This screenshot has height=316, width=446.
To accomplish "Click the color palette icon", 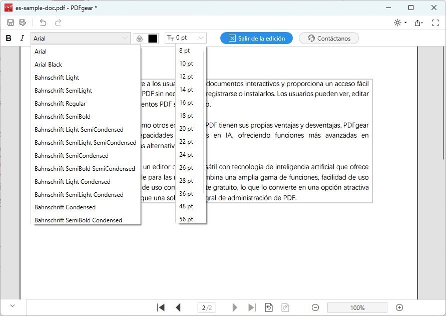I will click(139, 39).
